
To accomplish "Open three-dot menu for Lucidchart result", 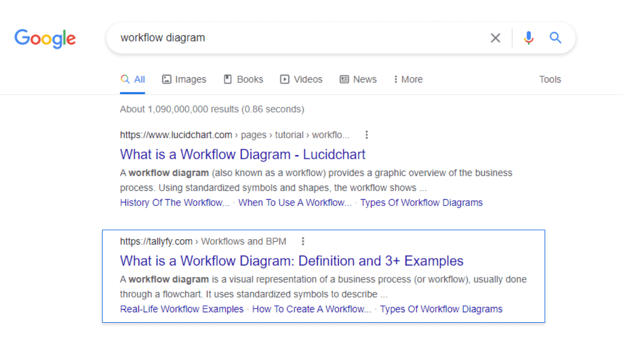I will [x=367, y=135].
